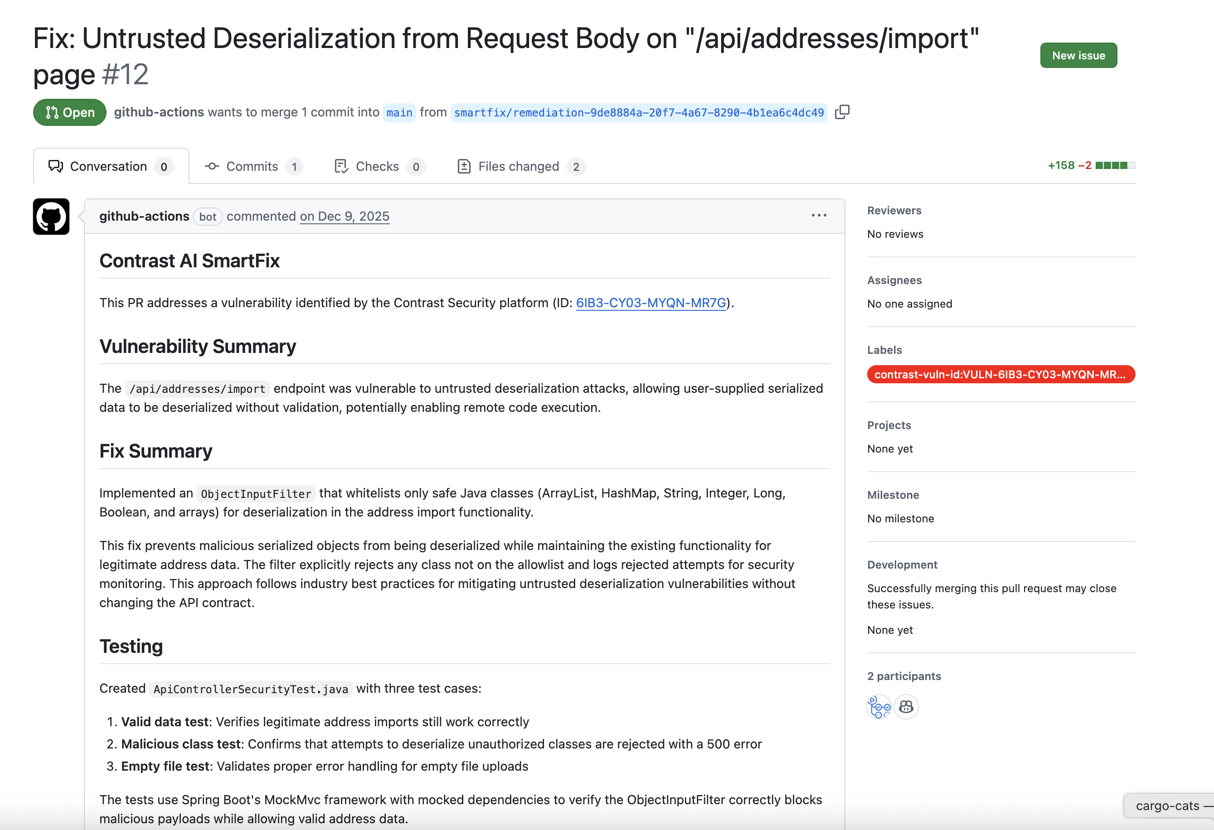This screenshot has width=1214, height=830.
Task: Click the speech bubble icon on Conversation tab
Action: [x=55, y=166]
